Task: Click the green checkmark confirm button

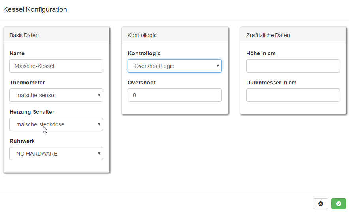Action: 338,204
